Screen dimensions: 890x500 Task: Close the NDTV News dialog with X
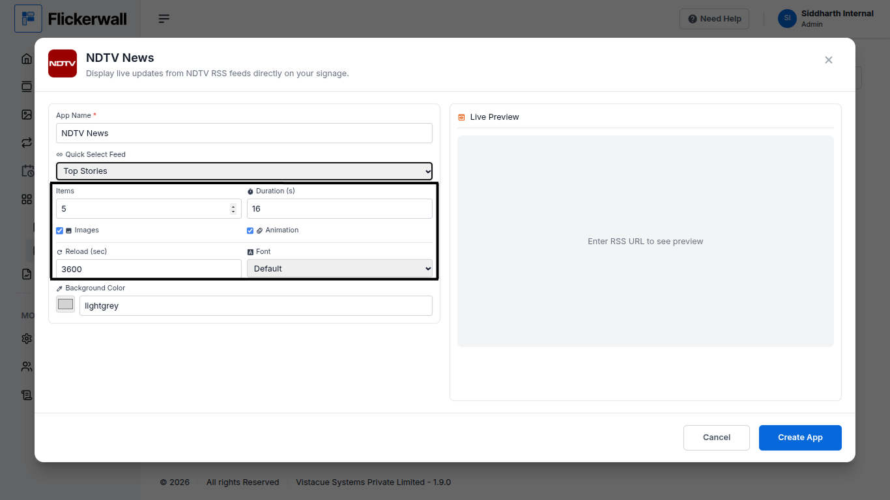pos(829,60)
